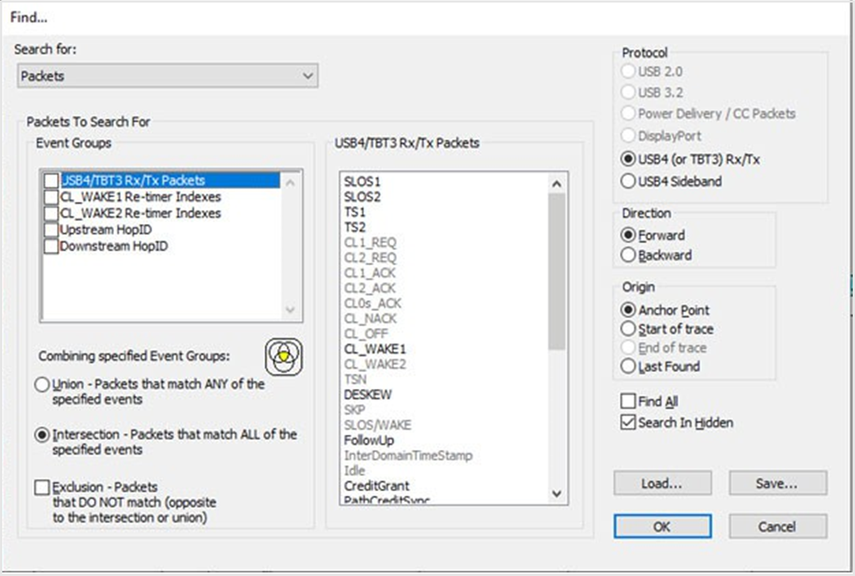Enable the Find All checkbox
The image size is (855, 576).
coord(628,401)
